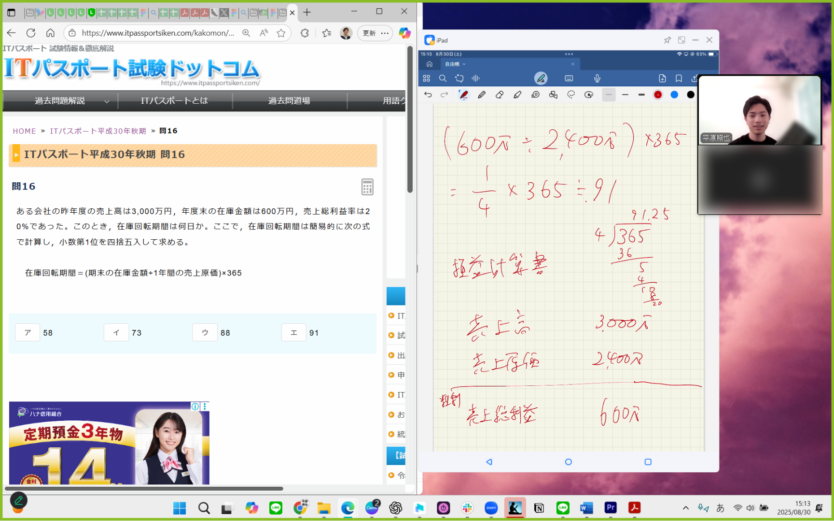Select the thickest stroke width
The width and height of the screenshot is (834, 521).
[x=641, y=95]
